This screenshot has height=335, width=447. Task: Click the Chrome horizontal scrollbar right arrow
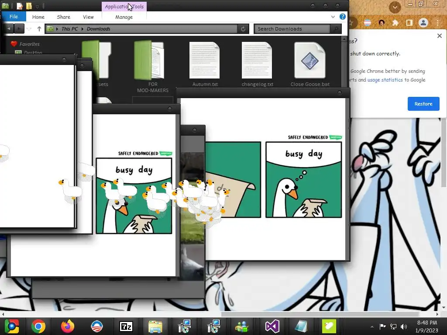click(x=437, y=314)
